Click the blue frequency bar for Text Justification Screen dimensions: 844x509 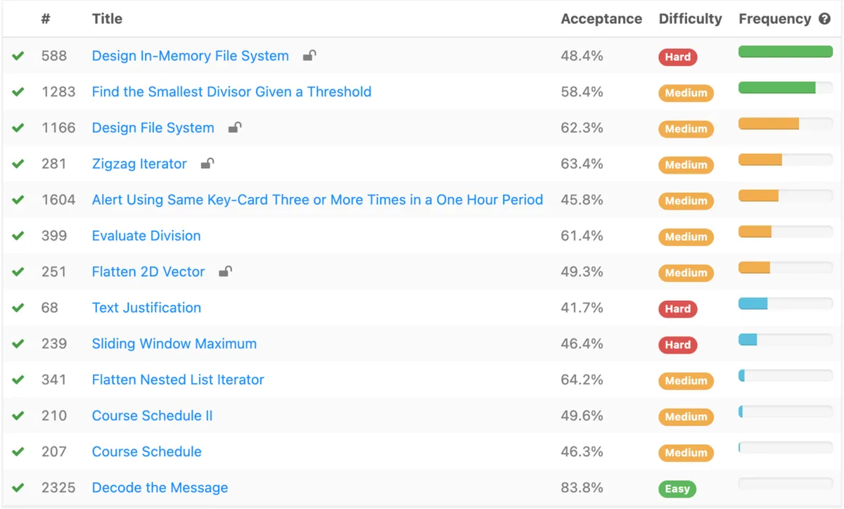click(x=753, y=304)
